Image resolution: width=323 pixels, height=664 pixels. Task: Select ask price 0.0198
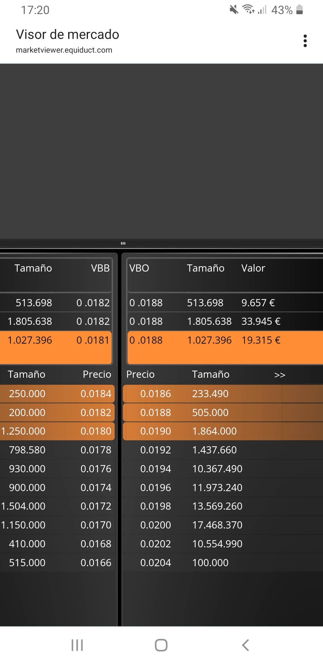[x=156, y=506]
